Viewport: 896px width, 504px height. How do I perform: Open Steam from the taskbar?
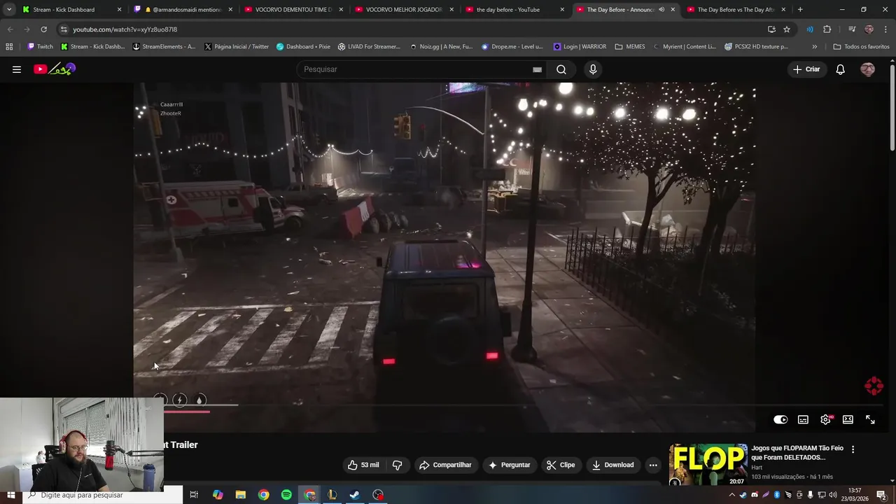click(x=355, y=495)
